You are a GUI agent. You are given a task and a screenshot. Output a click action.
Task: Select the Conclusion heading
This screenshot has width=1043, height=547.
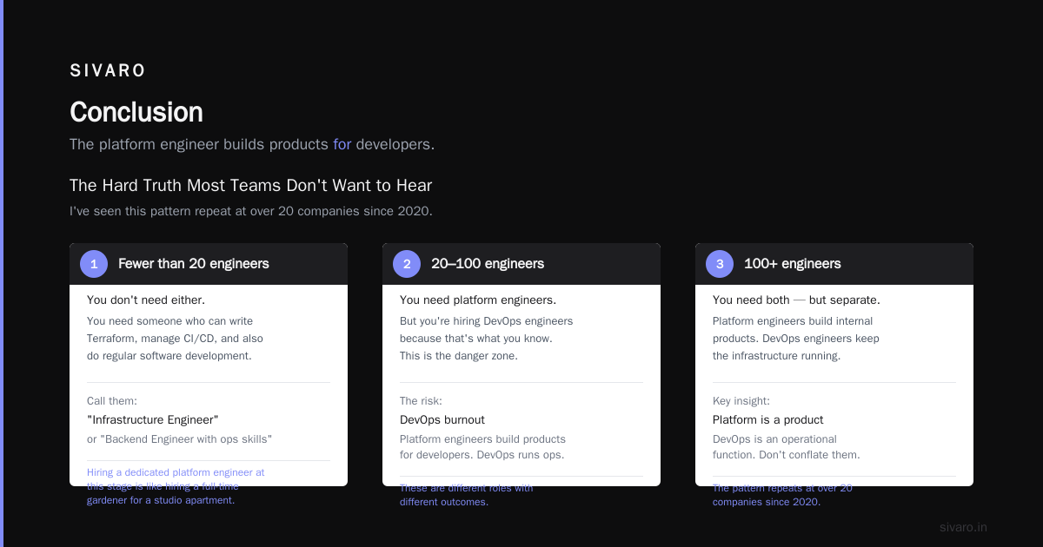point(136,112)
